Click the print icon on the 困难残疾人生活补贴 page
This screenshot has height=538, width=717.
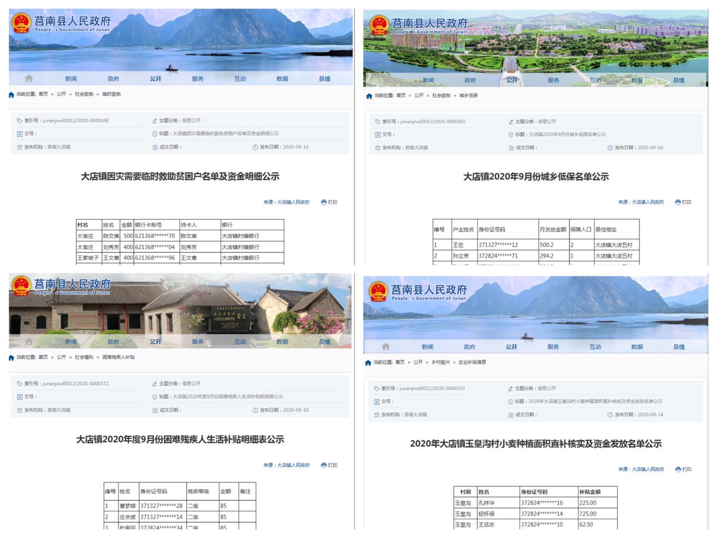tap(324, 465)
